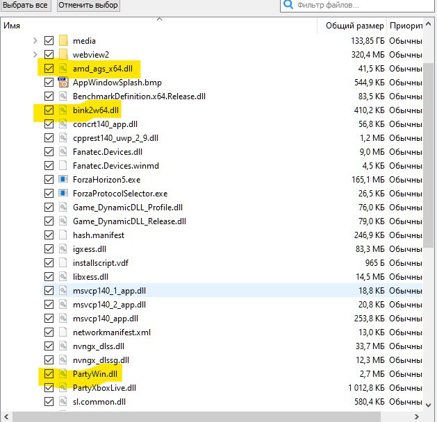This screenshot has height=422, width=437.
Task: Uncheck the bink2w64.dll checkbox
Action: tap(49, 110)
